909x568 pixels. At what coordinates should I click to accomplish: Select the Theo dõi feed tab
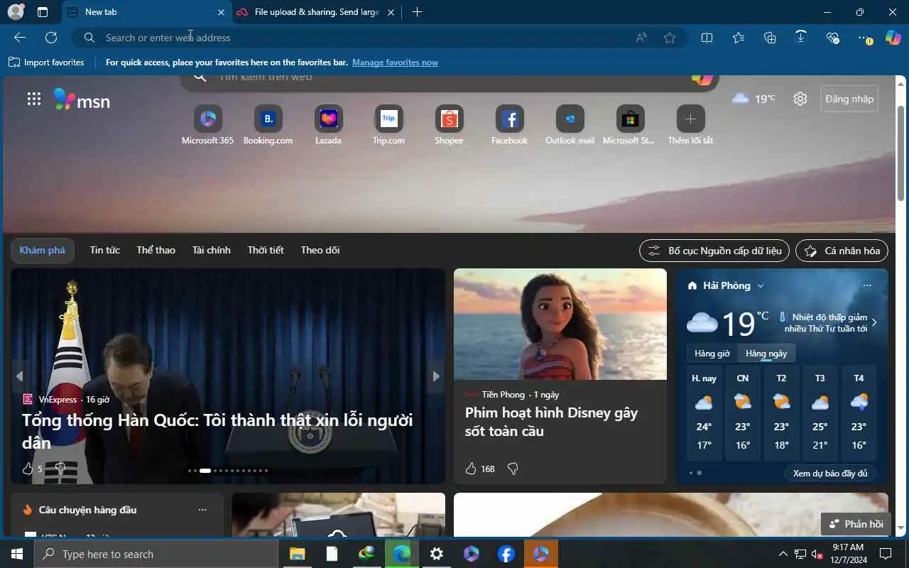point(320,250)
